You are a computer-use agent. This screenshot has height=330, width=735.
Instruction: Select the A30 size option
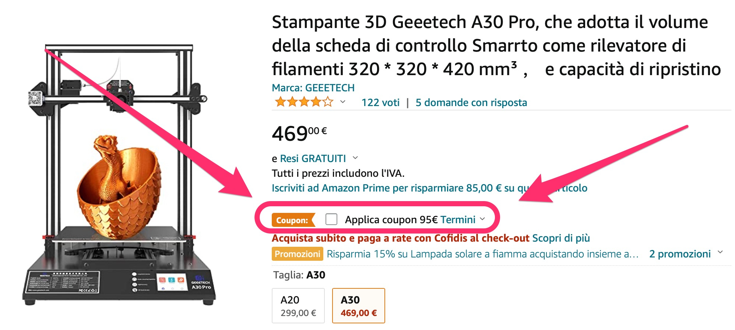[x=358, y=306]
